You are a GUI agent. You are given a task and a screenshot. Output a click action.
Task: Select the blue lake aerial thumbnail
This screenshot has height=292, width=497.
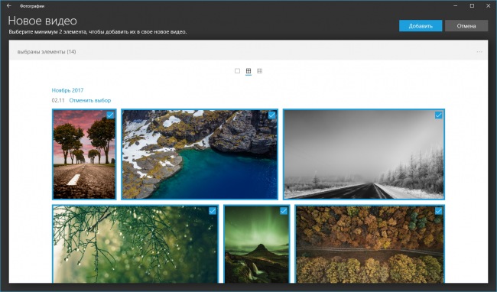pos(200,154)
